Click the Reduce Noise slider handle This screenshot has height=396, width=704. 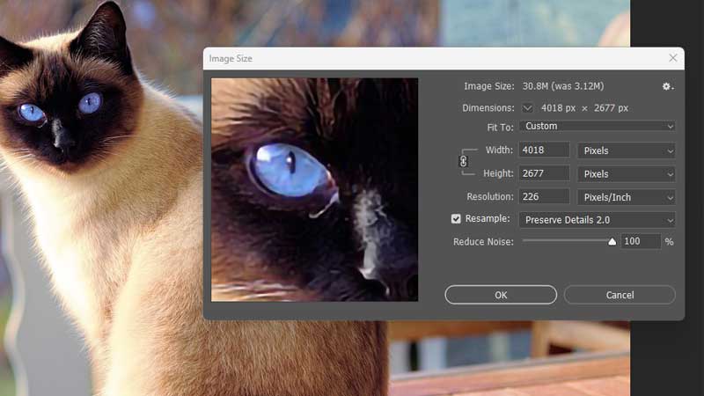pyautogui.click(x=612, y=242)
